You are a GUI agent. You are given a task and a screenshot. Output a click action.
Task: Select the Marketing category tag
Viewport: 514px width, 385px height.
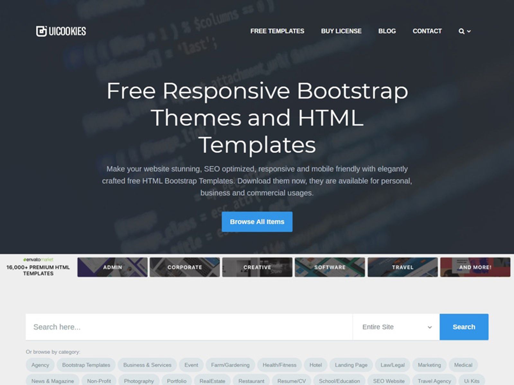(x=429, y=365)
